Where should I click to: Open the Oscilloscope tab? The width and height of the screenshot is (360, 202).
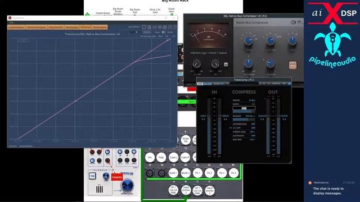click(x=72, y=27)
